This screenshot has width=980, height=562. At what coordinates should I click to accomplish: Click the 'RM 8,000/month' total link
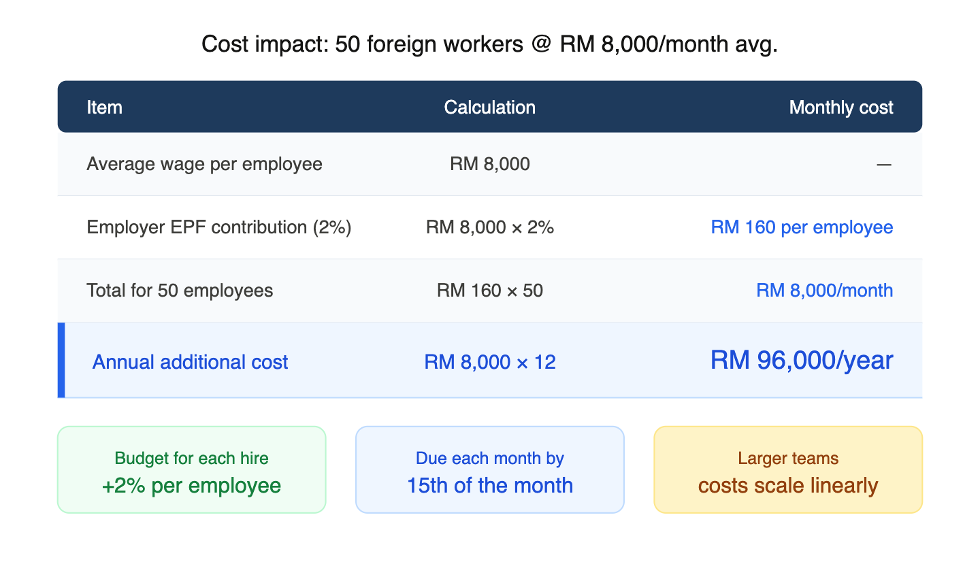coord(824,291)
